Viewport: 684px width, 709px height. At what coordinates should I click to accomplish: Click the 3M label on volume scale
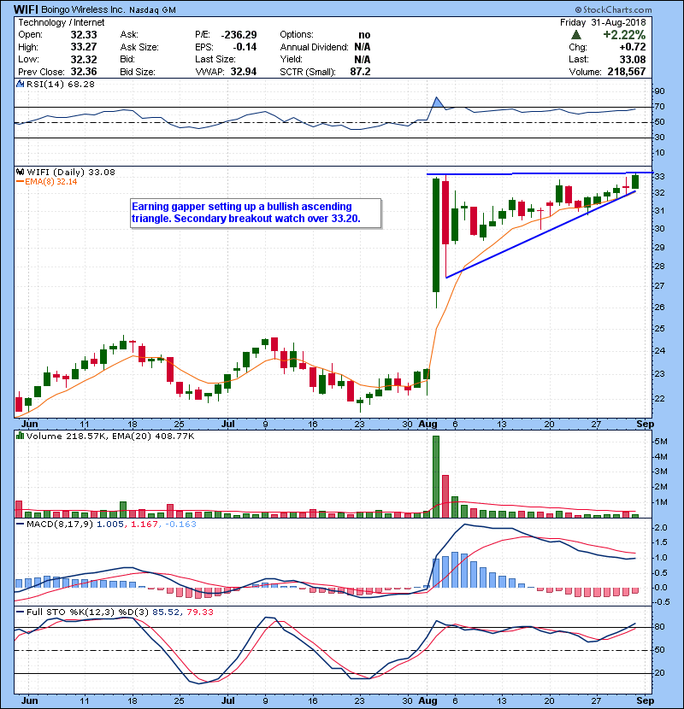click(x=660, y=472)
